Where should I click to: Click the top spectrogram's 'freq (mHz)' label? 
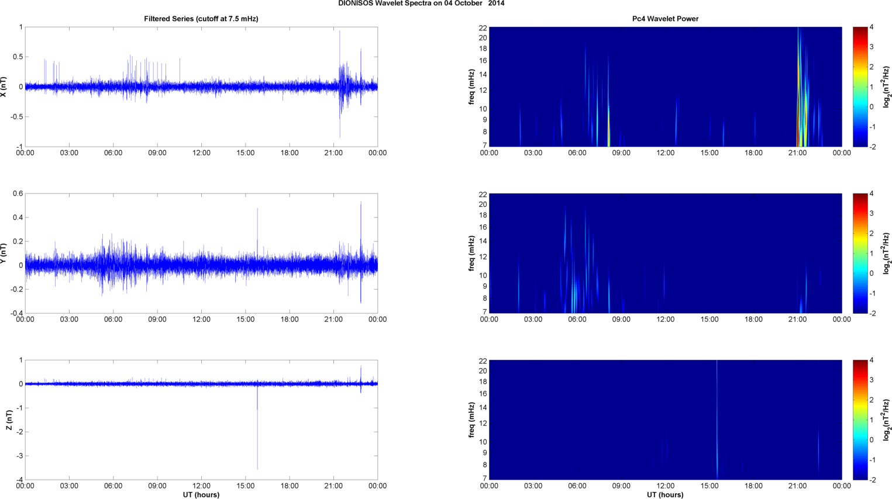click(x=471, y=86)
